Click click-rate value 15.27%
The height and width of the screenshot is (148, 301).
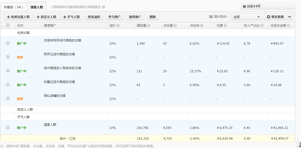[x=195, y=71]
